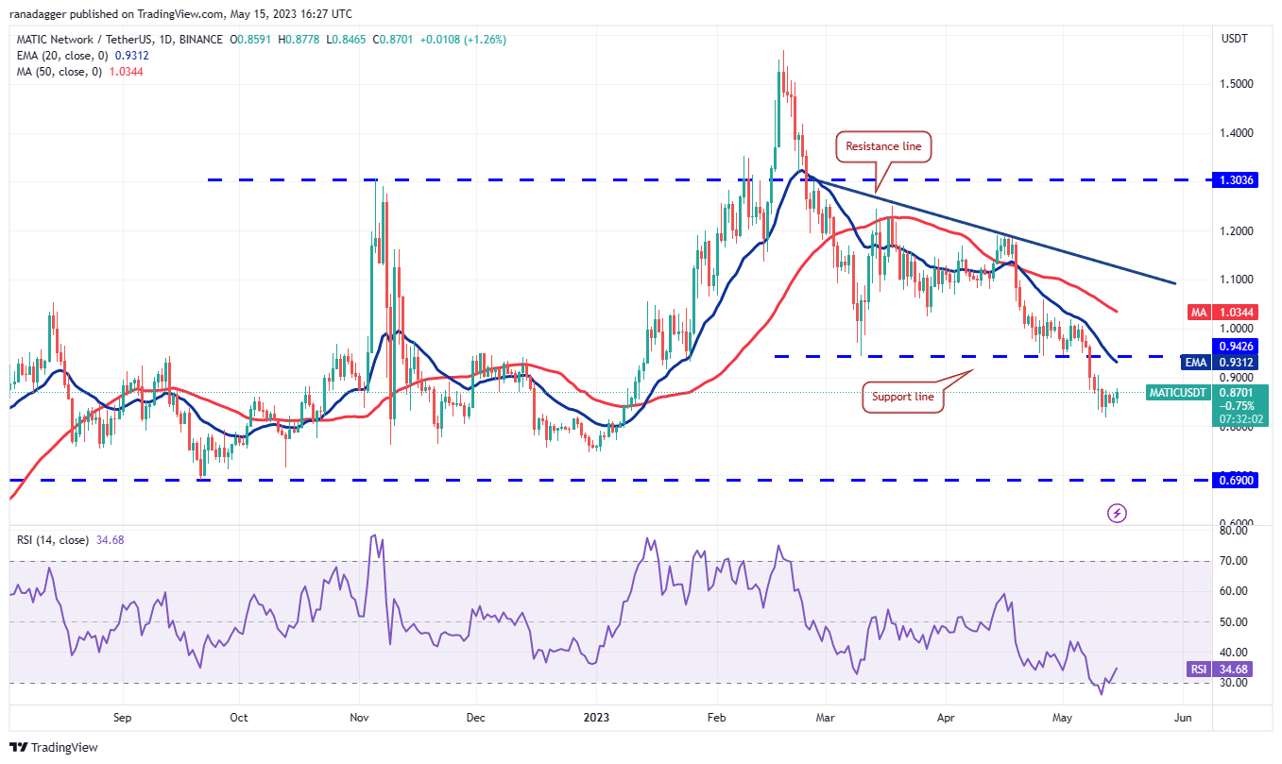Click the 2023 label on time axis
This screenshot has height=764, width=1282.
(596, 717)
